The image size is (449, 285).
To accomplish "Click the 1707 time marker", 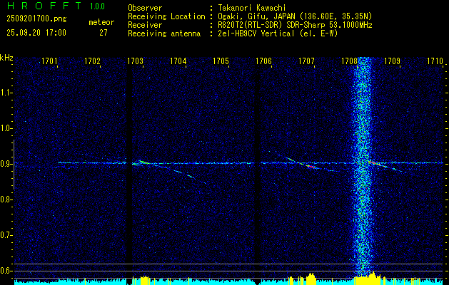I will 307,61.
